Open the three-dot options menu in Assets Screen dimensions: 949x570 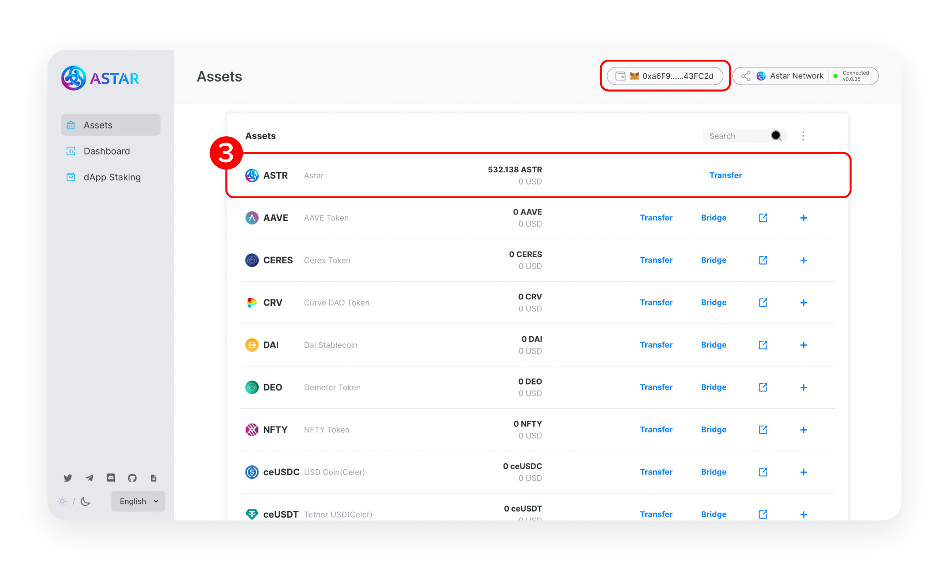[x=803, y=136]
